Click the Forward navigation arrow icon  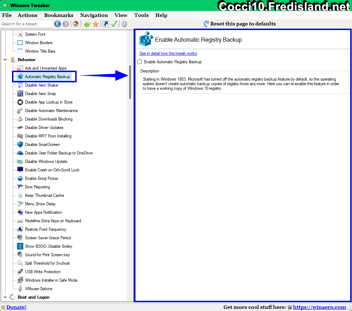[x=66, y=24]
